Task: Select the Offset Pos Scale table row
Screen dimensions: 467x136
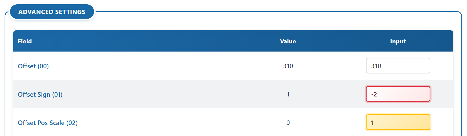Action: 179,122
